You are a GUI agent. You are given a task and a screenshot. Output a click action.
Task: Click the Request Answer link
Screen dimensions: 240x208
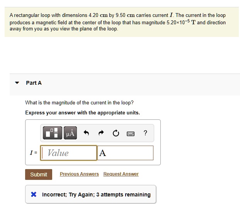tap(121, 174)
